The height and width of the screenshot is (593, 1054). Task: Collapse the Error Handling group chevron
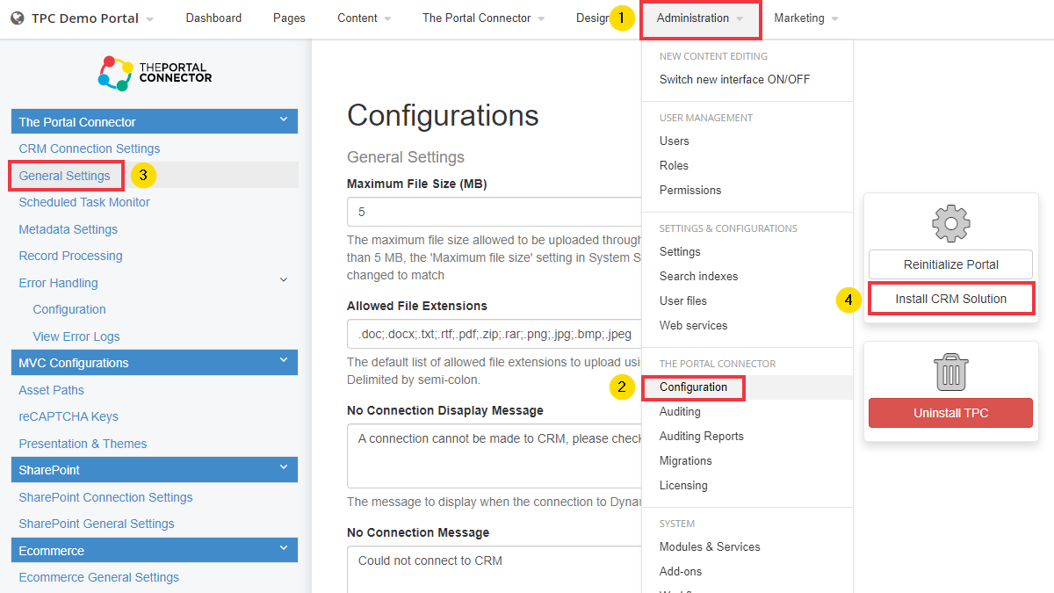[x=284, y=280]
